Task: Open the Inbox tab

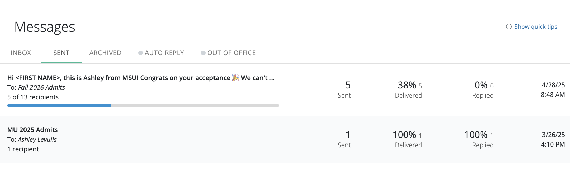Action: click(21, 53)
